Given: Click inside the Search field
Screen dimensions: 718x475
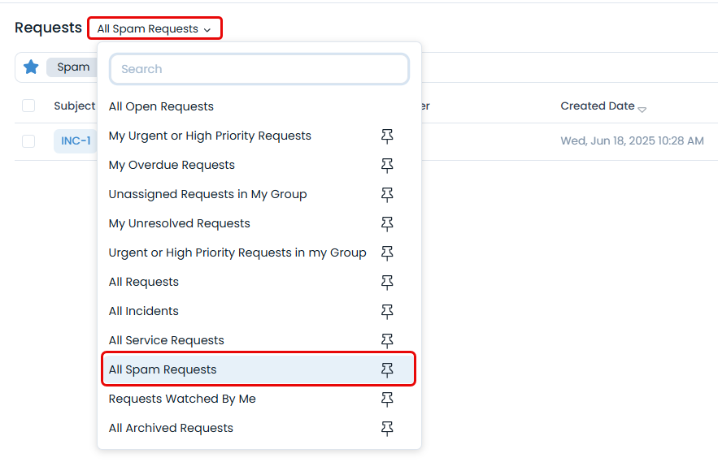Looking at the screenshot, I should (259, 69).
